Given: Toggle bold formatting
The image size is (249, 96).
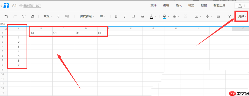Looking at the screenshot, I should point(116,16).
